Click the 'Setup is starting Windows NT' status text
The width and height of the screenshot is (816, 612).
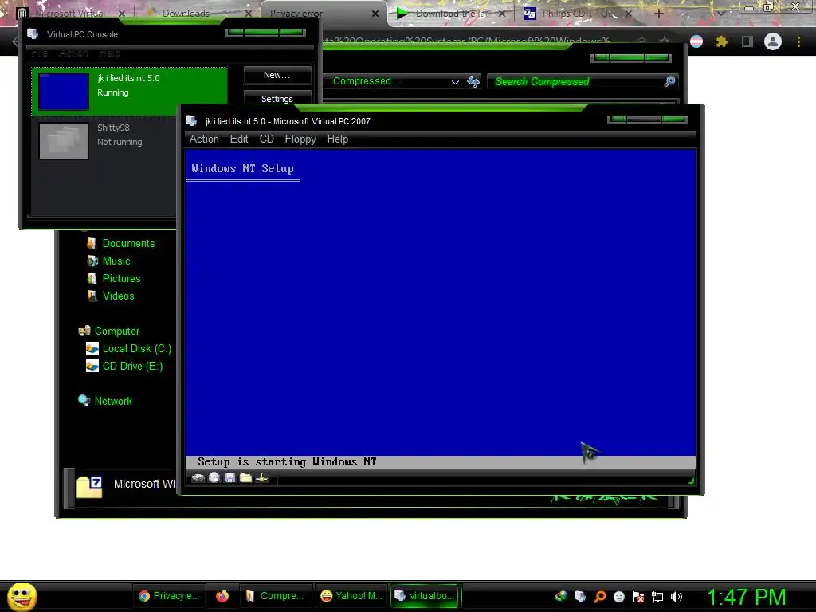[287, 461]
